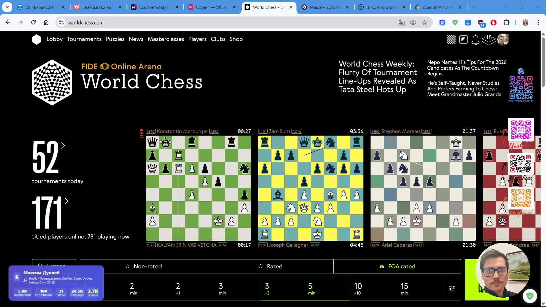Viewport: 546px width, 307px height.
Task: Bookmark this page with star icon
Action: point(424,23)
